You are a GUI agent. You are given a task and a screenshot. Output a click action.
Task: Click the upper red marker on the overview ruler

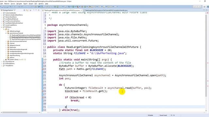tap(208, 63)
